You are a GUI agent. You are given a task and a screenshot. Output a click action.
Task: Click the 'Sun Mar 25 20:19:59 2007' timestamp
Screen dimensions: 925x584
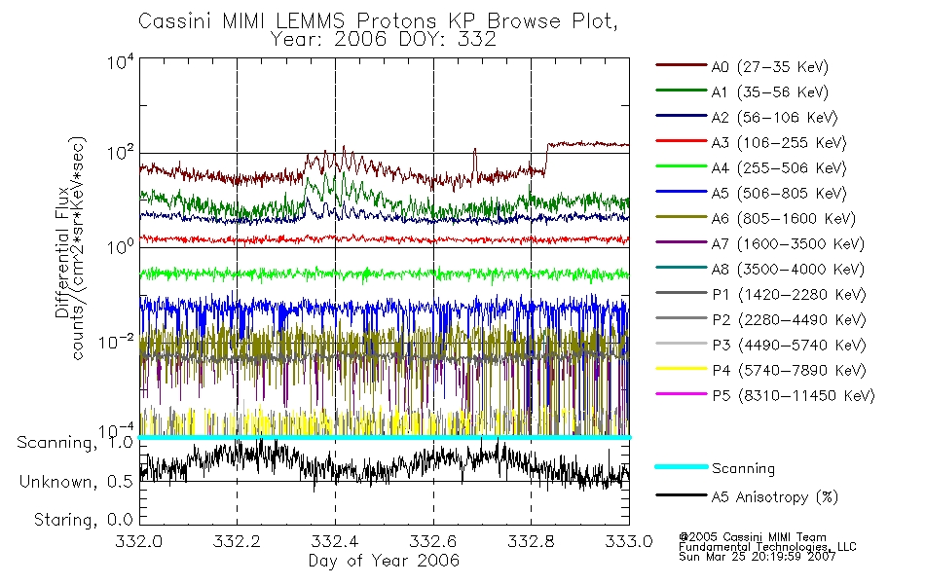(758, 557)
